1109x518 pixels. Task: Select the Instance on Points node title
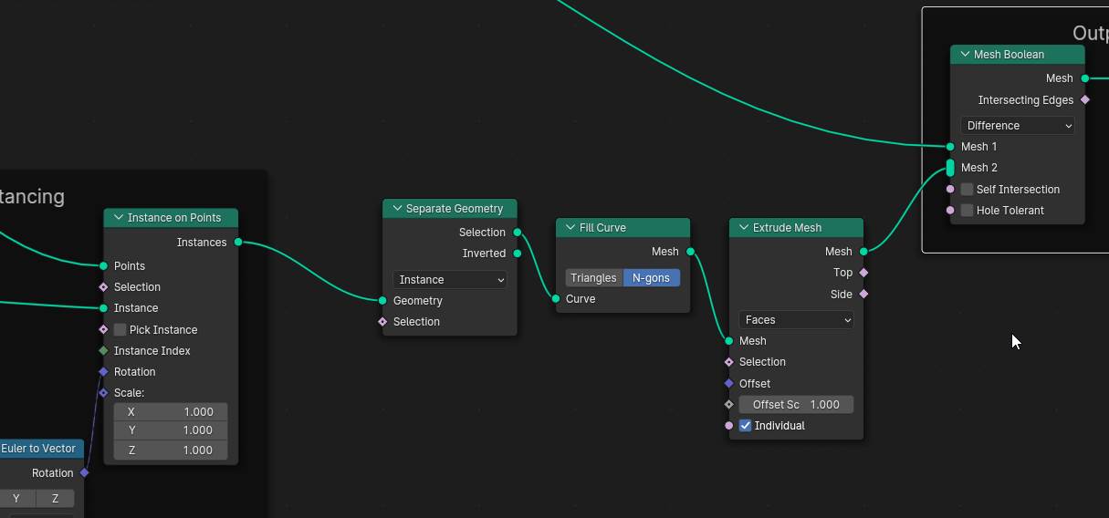[x=174, y=218]
